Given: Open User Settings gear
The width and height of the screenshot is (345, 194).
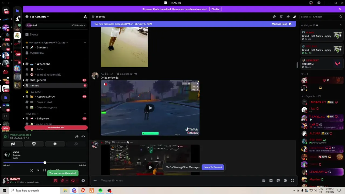Looking at the screenshot, I should 83,181.
